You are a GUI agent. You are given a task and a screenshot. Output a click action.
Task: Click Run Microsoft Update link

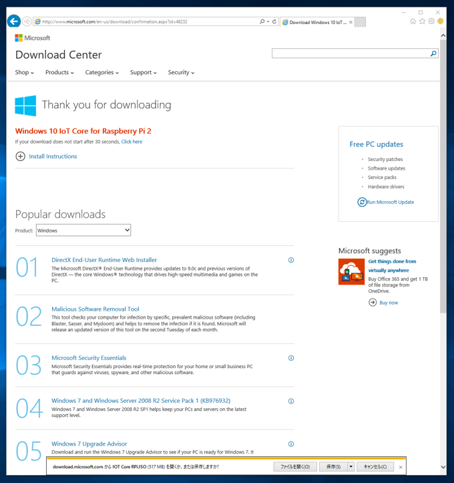pyautogui.click(x=391, y=202)
